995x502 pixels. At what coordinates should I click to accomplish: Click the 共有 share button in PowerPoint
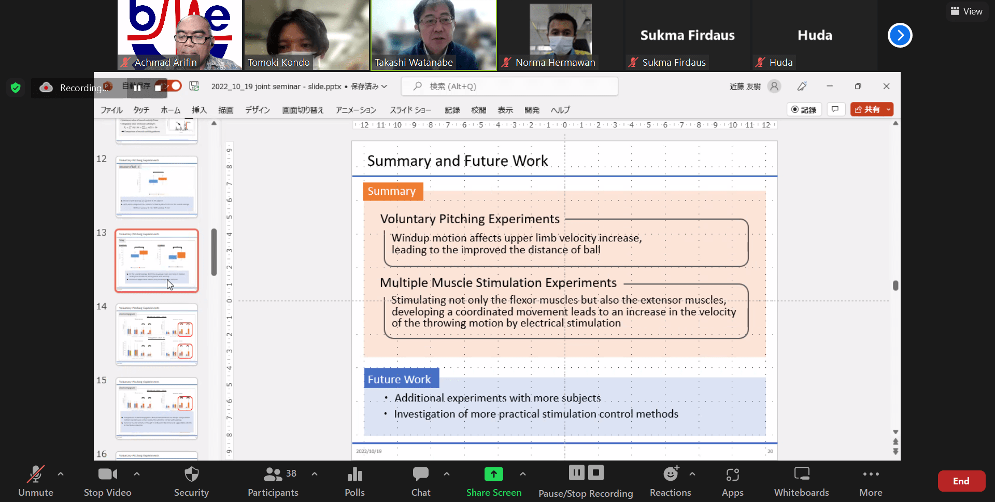pyautogui.click(x=868, y=109)
